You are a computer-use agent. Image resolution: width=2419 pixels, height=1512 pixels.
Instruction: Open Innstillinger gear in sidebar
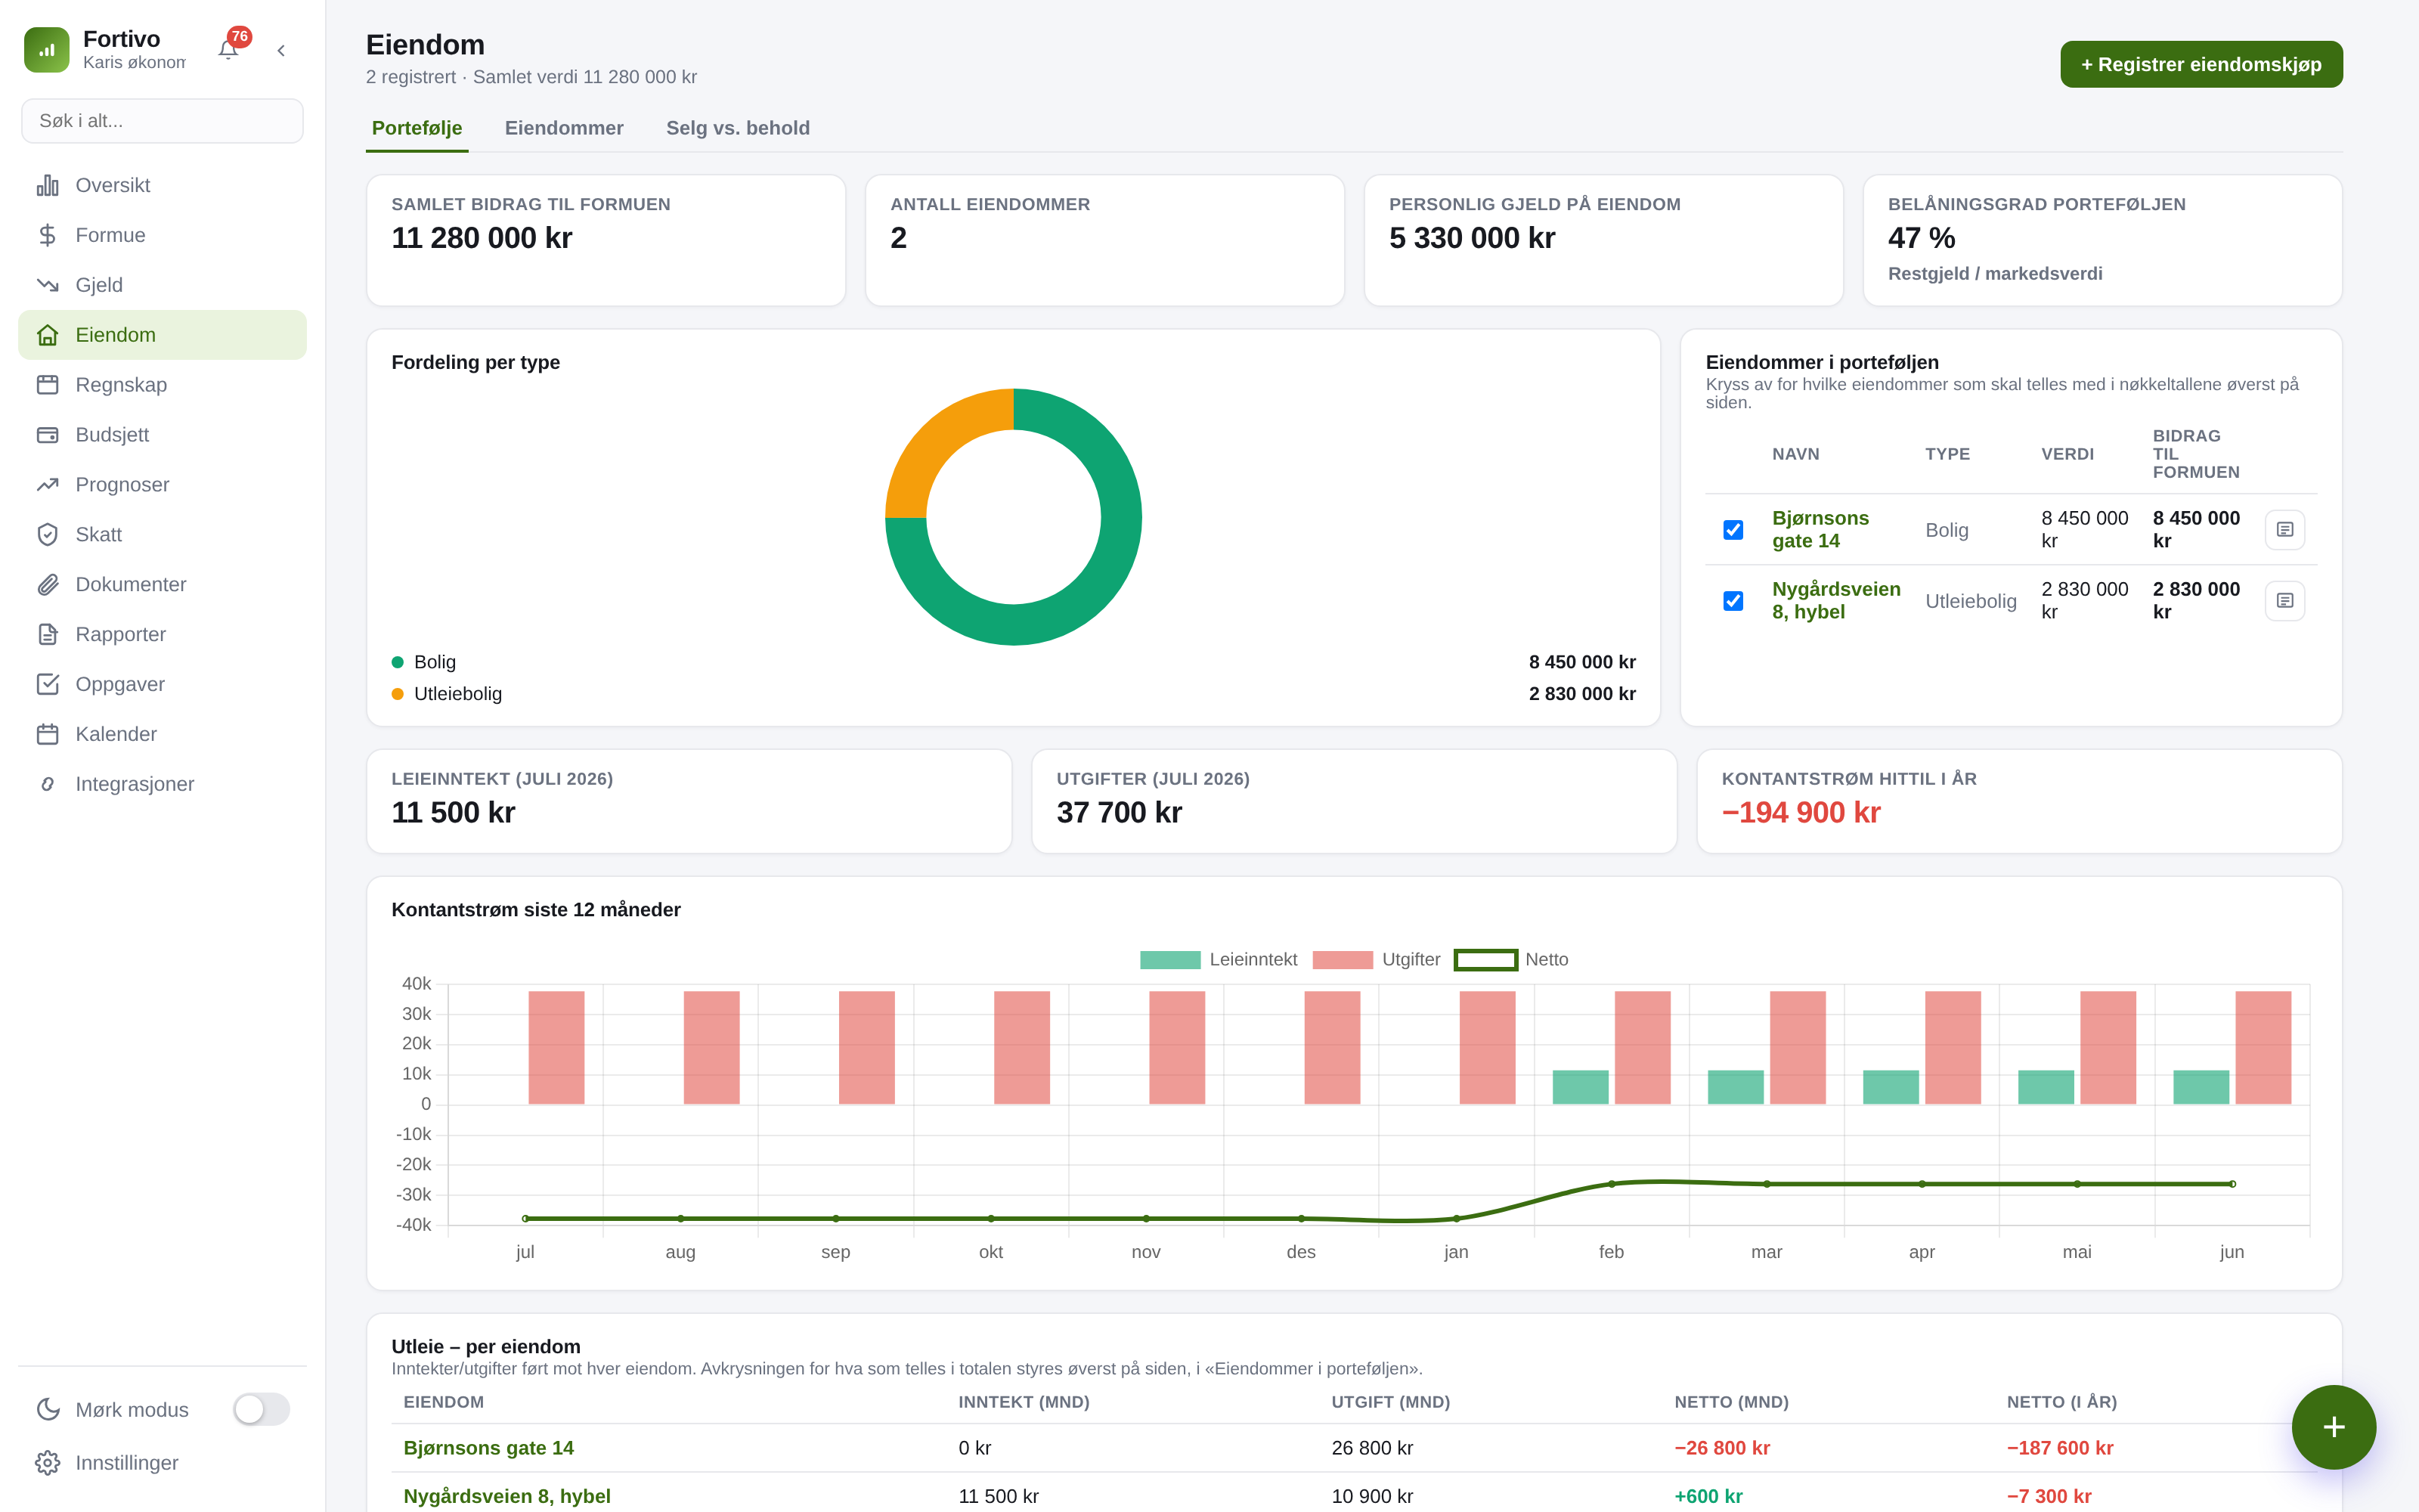(48, 1462)
